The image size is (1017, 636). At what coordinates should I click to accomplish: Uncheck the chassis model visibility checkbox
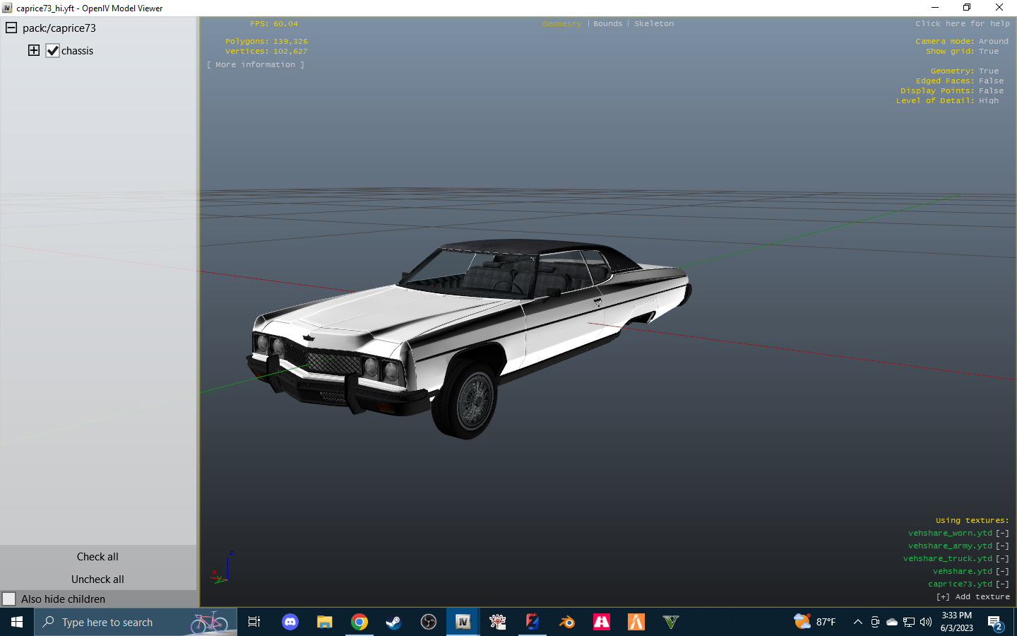[x=53, y=50]
